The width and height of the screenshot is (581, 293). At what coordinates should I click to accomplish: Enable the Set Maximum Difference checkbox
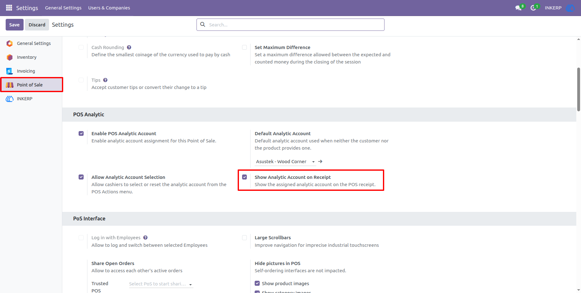tap(245, 47)
